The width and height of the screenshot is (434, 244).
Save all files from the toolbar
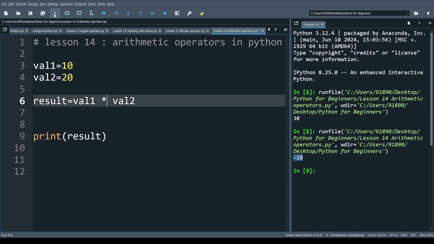pos(42,13)
